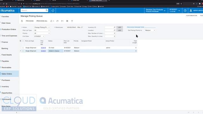Open the recent history clock icon

53,10
